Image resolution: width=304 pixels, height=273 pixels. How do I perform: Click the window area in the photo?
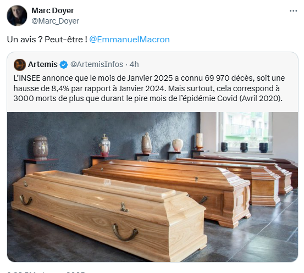coord(245,132)
